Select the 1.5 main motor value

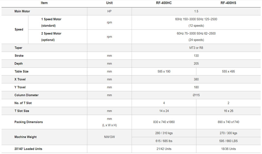(196, 11)
